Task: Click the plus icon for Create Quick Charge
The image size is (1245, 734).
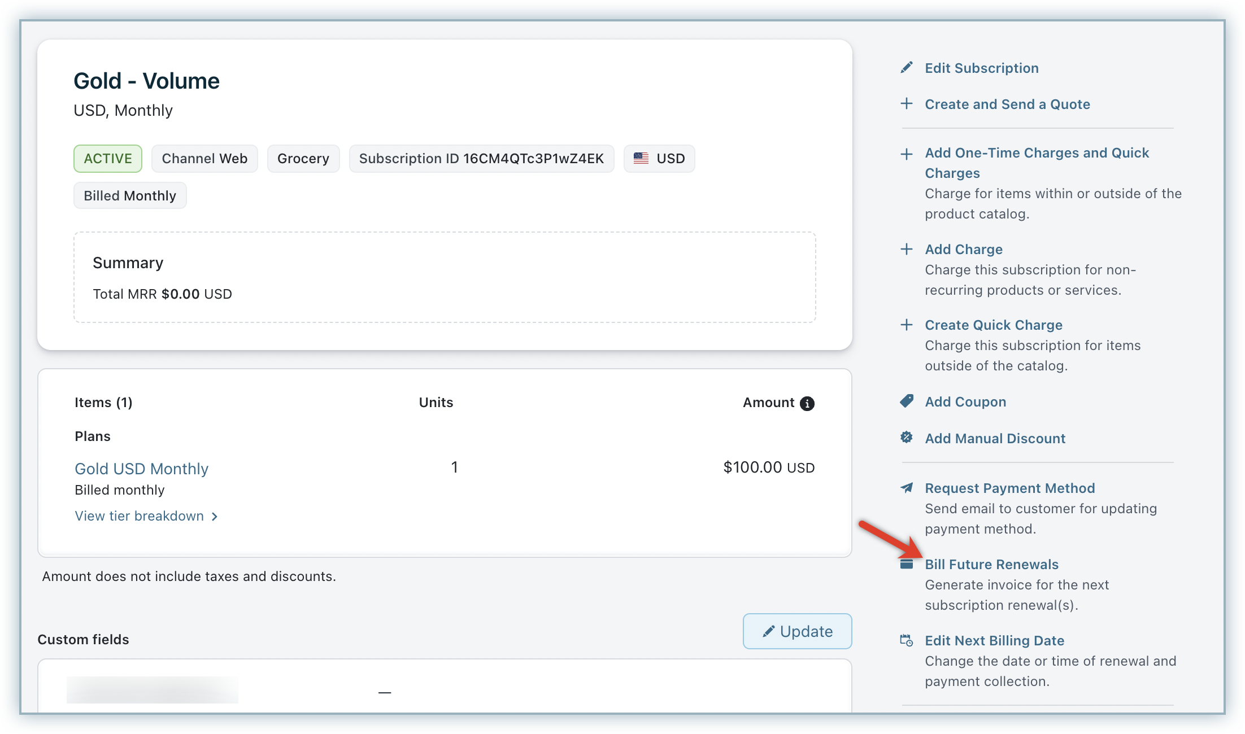Action: coord(906,325)
